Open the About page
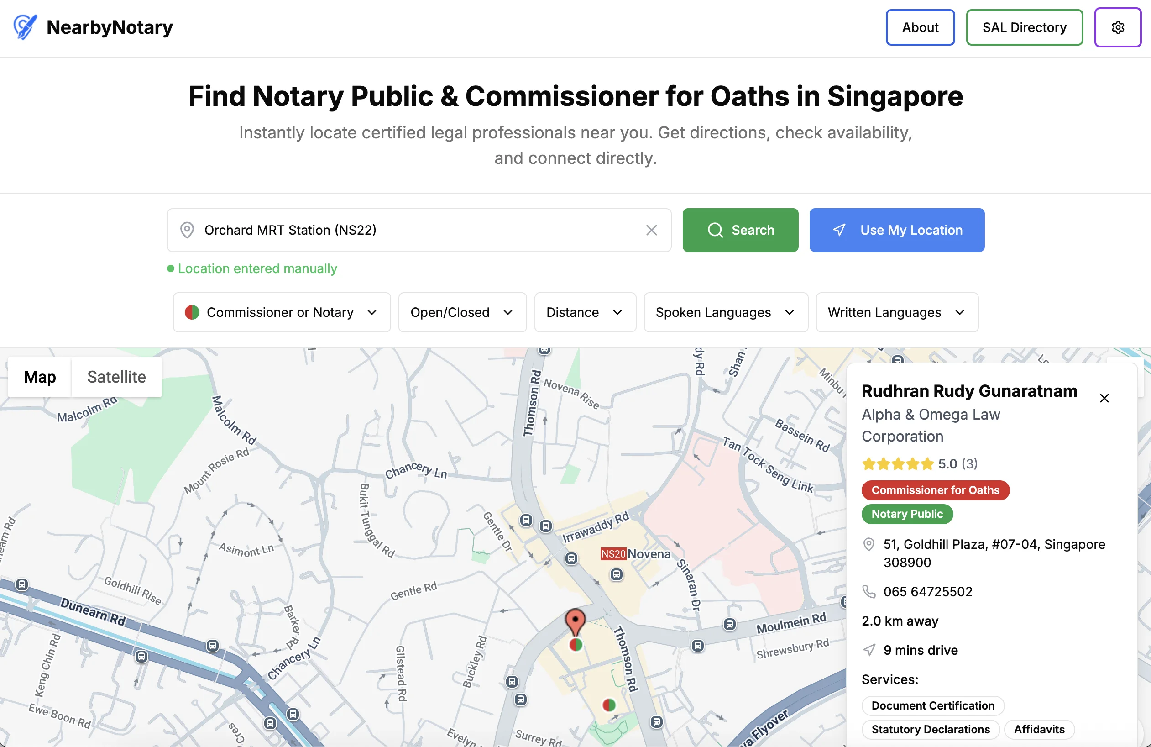1151x747 pixels. [921, 27]
